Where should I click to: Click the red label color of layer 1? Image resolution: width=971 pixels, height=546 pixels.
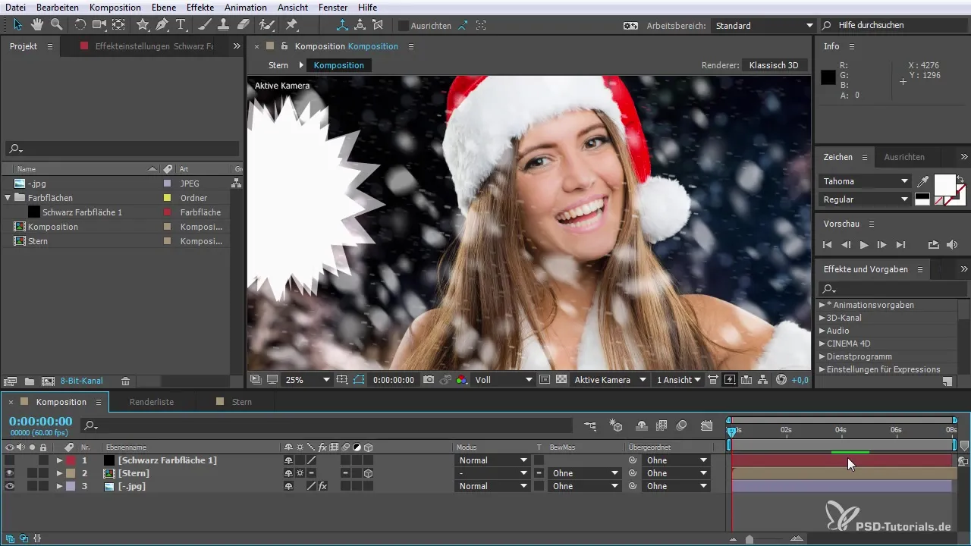[71, 460]
